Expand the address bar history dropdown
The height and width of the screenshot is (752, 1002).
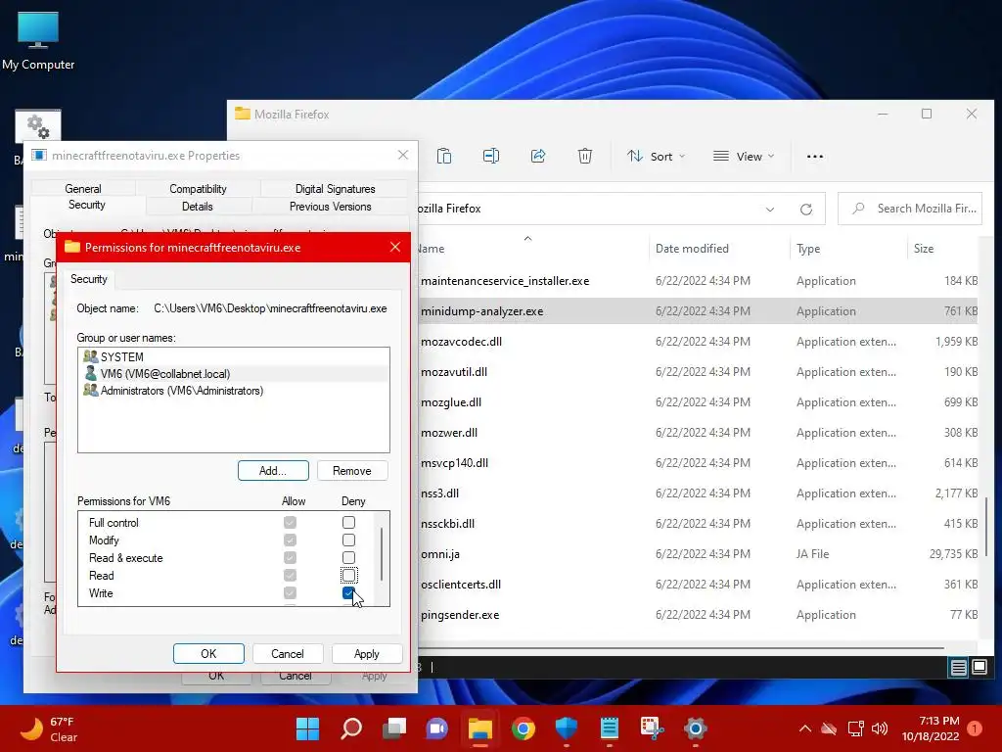[x=770, y=210]
